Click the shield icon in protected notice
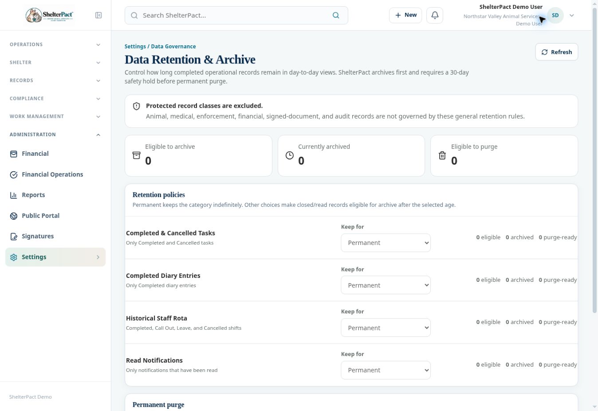 pos(137,106)
